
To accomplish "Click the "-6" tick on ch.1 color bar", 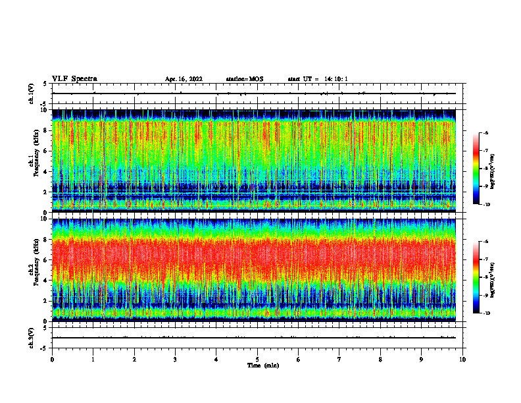I will [x=486, y=132].
